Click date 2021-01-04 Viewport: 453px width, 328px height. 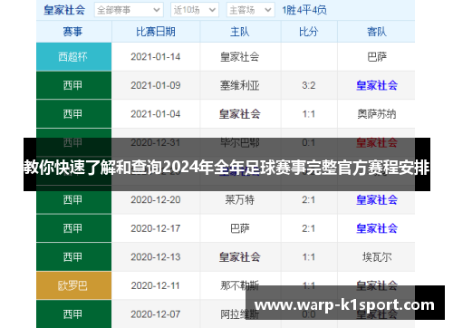[156, 114]
